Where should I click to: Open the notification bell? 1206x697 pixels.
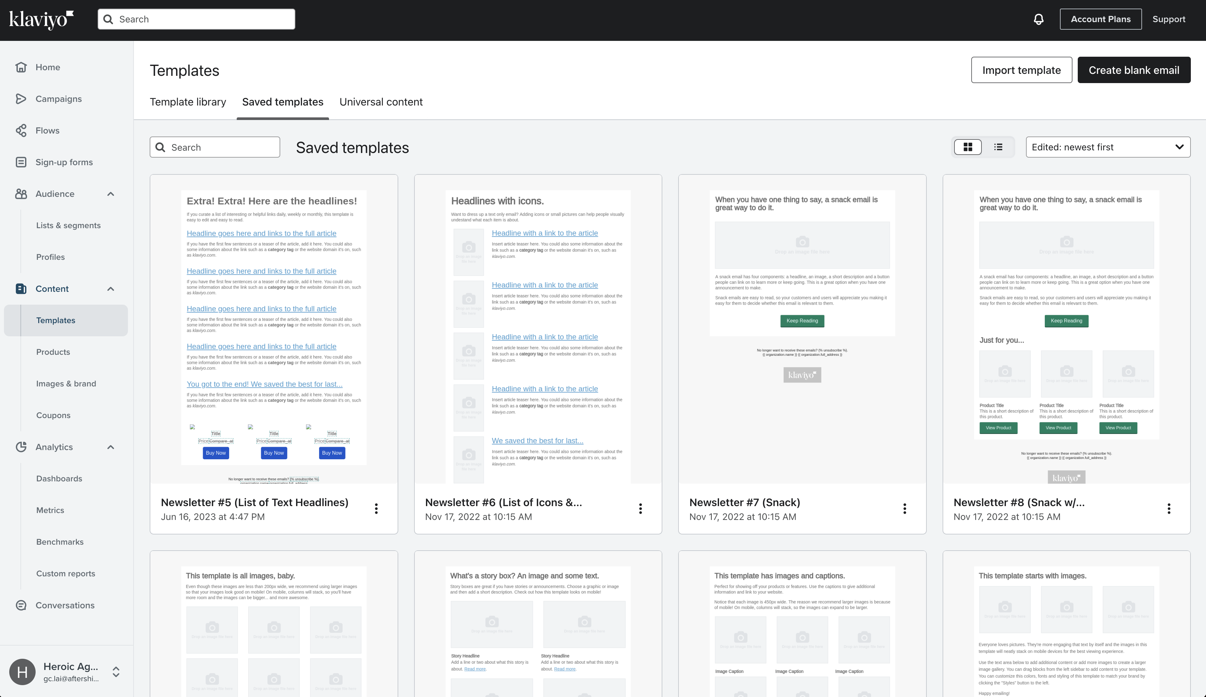pyautogui.click(x=1038, y=19)
